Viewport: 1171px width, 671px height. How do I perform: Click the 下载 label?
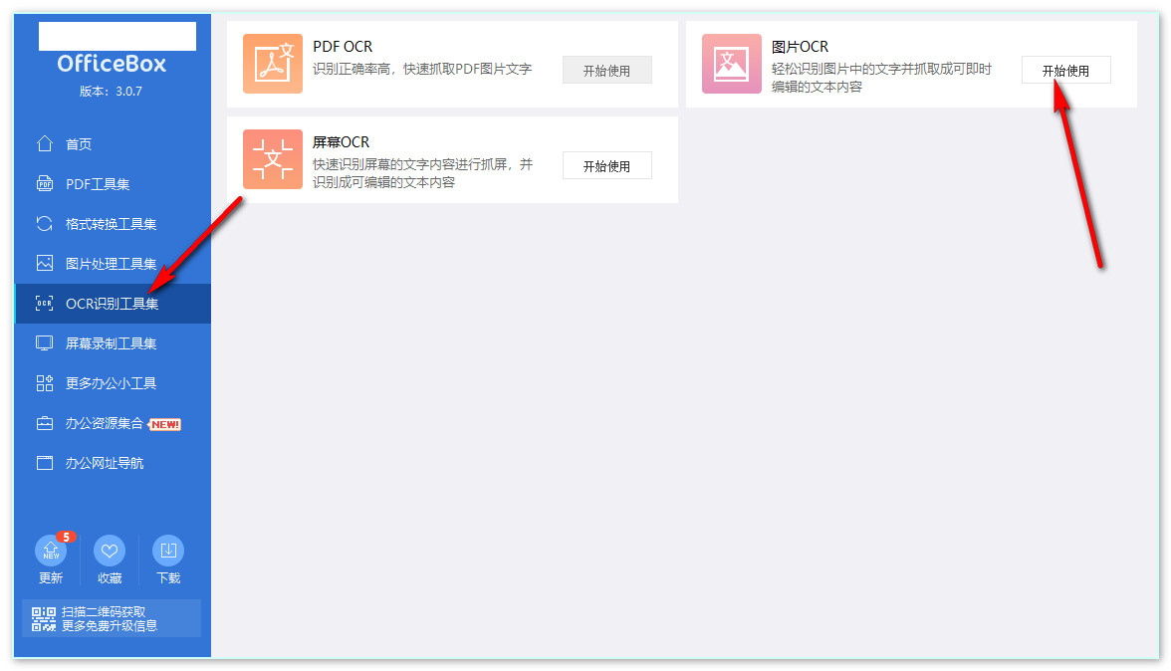pyautogui.click(x=168, y=577)
